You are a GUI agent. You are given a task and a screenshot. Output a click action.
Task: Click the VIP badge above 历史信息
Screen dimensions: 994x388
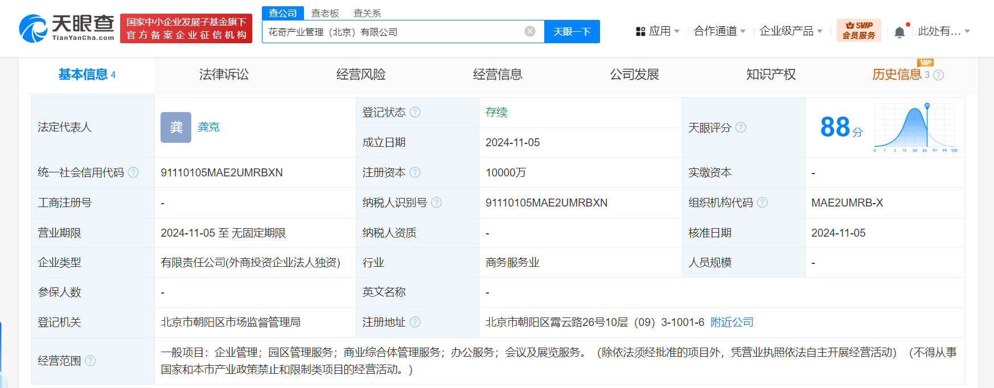pyautogui.click(x=925, y=62)
